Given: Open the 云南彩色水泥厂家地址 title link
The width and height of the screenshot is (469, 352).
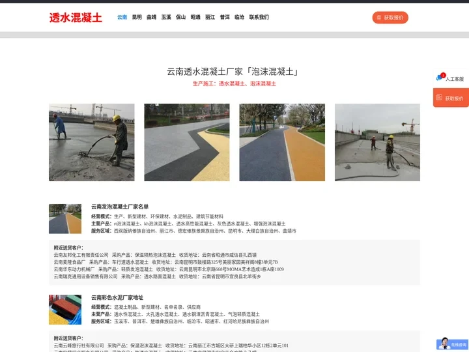Looking at the screenshot, I should tap(117, 297).
